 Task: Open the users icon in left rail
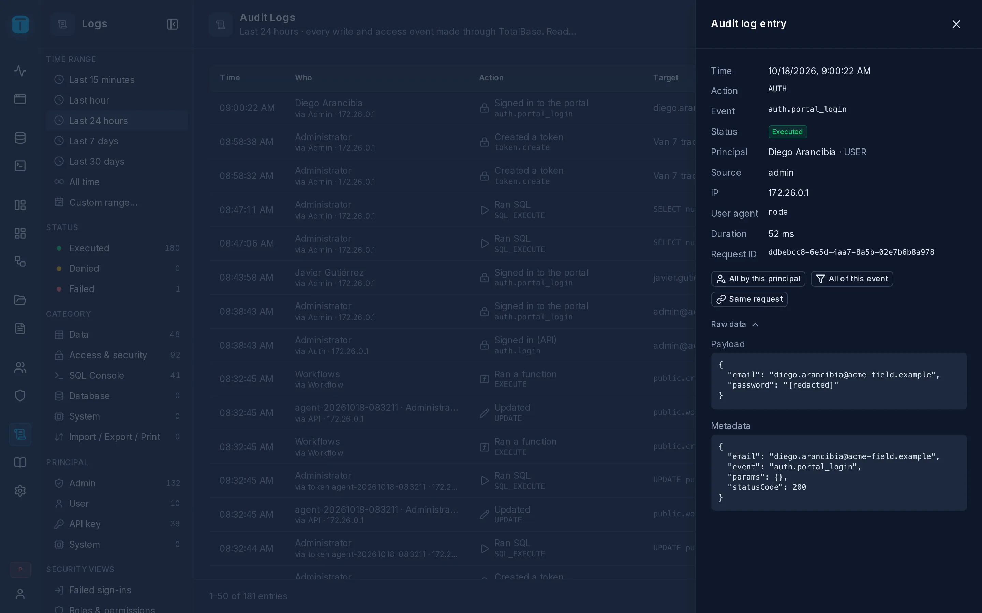pyautogui.click(x=20, y=367)
